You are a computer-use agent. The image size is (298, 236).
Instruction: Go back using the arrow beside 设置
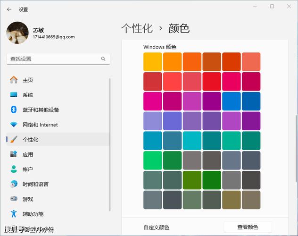tap(9, 9)
